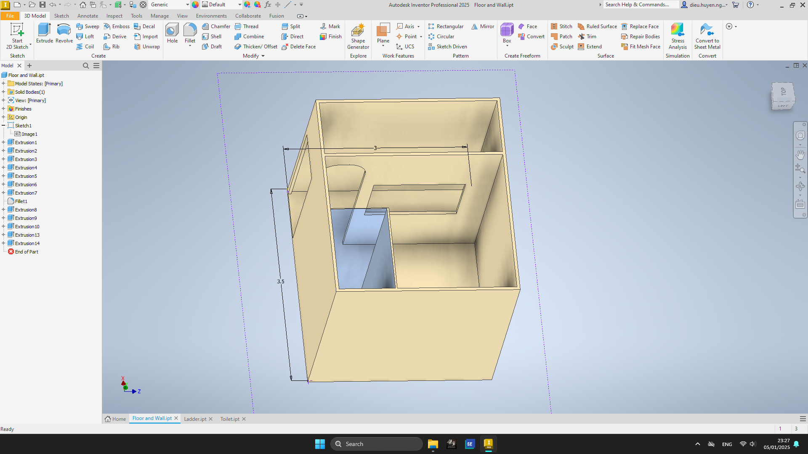Click the ViewCube TOP face
This screenshot has width=808, height=454.
pos(783,91)
